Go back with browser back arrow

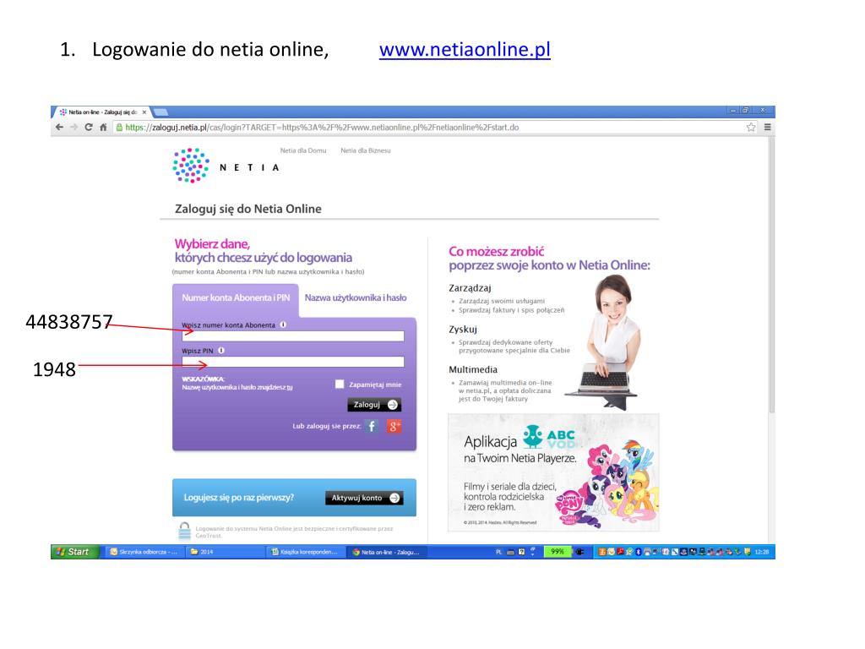coord(60,128)
